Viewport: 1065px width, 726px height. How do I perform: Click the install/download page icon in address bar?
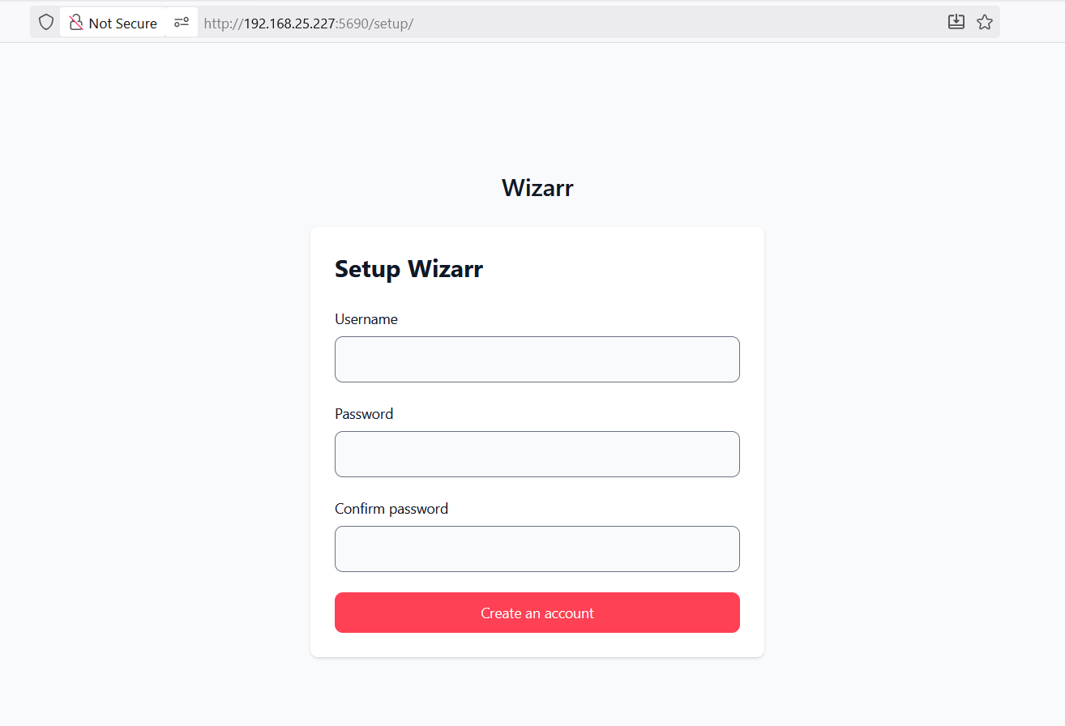click(x=956, y=23)
